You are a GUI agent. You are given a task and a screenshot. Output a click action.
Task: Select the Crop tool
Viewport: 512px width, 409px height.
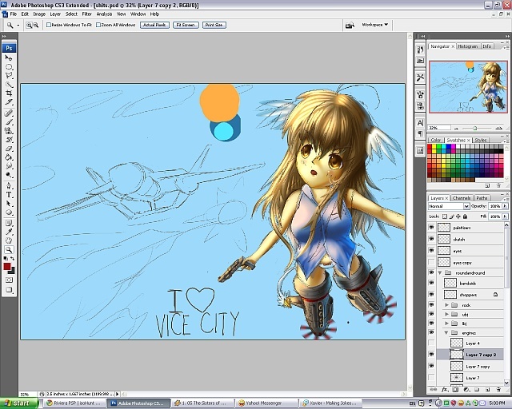10,93
